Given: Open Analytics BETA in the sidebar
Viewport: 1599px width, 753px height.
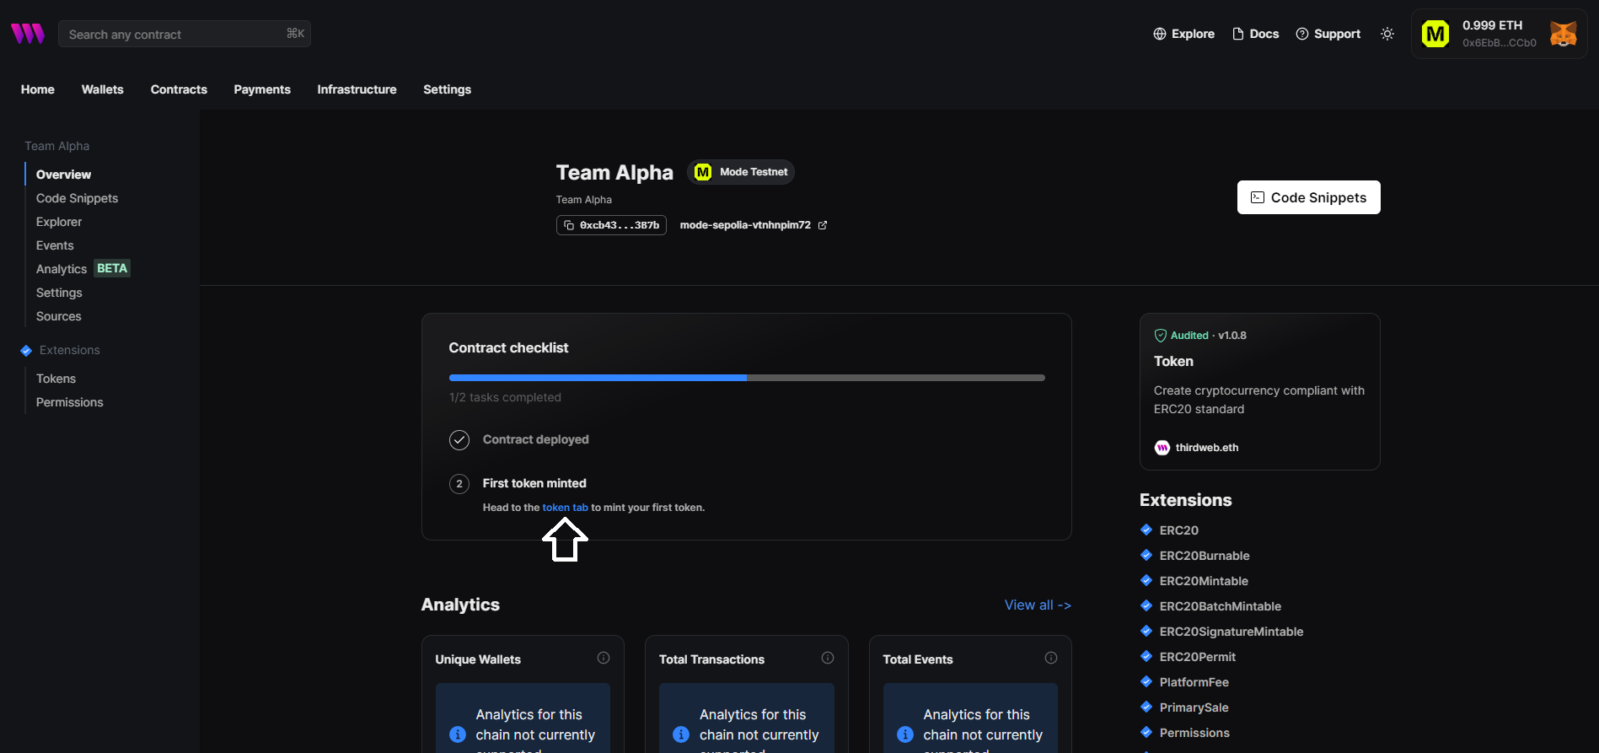Looking at the screenshot, I should pyautogui.click(x=83, y=269).
